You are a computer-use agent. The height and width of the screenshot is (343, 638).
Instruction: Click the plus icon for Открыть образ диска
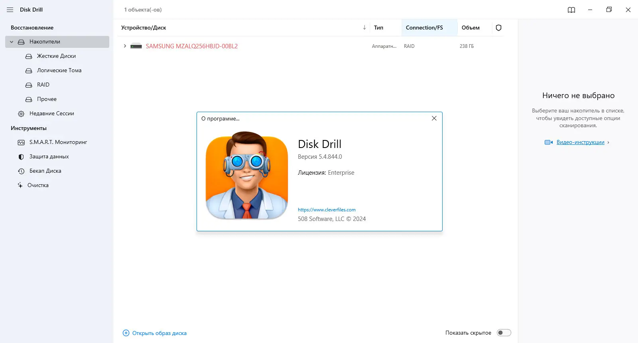point(126,333)
